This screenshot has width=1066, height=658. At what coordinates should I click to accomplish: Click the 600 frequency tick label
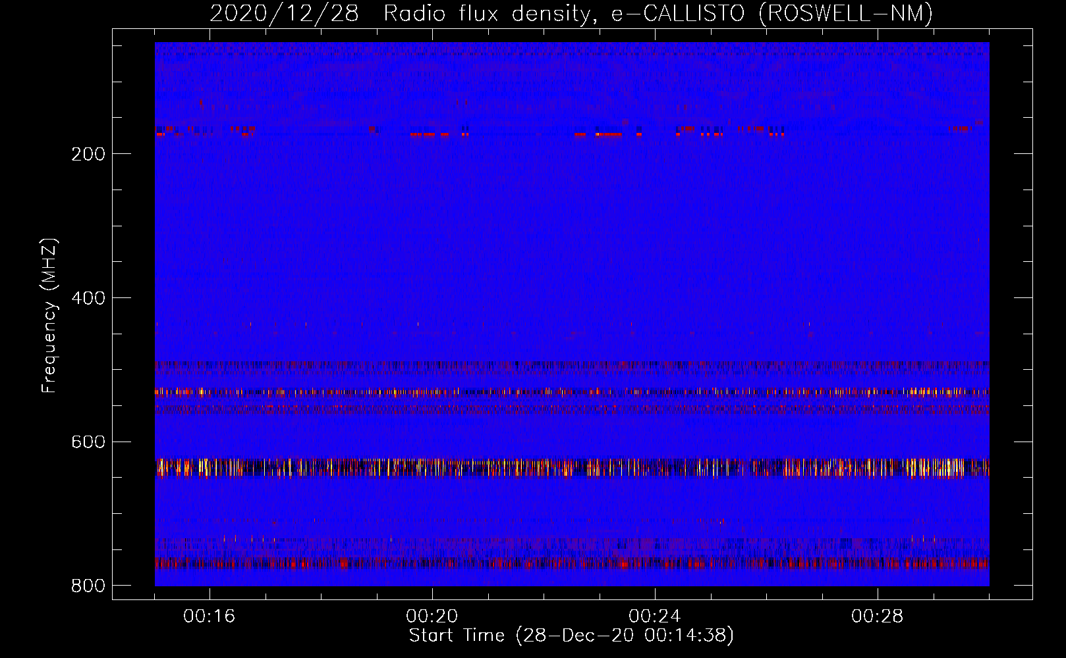[x=88, y=442]
